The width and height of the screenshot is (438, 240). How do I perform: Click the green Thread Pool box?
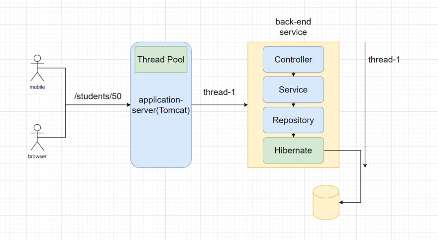click(x=161, y=59)
